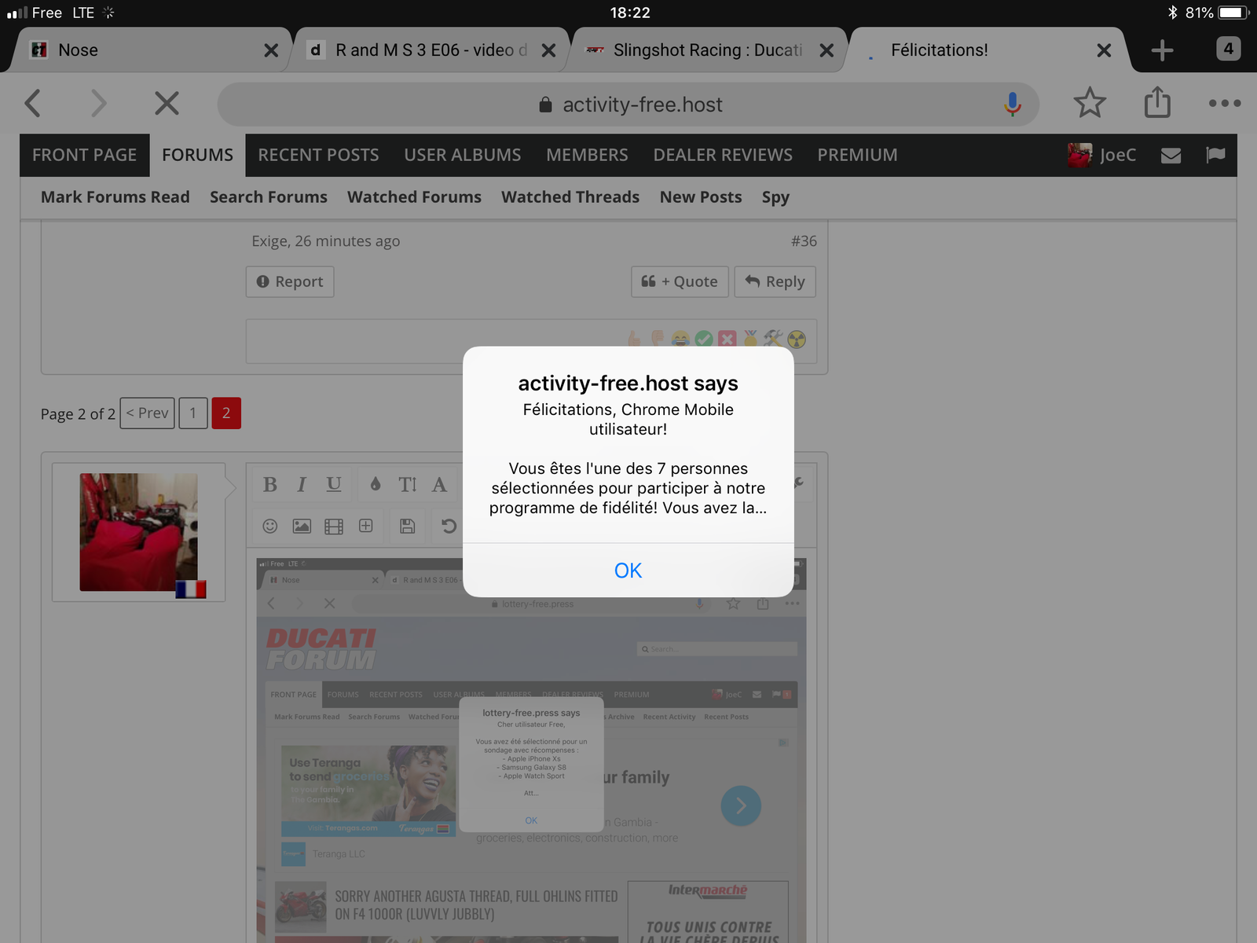This screenshot has width=1257, height=943.
Task: Report post #36
Action: click(290, 281)
